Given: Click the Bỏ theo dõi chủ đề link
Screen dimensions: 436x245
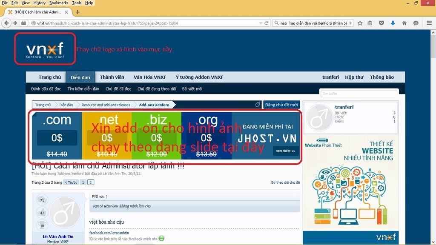Looking at the screenshot, I should click(285, 182).
